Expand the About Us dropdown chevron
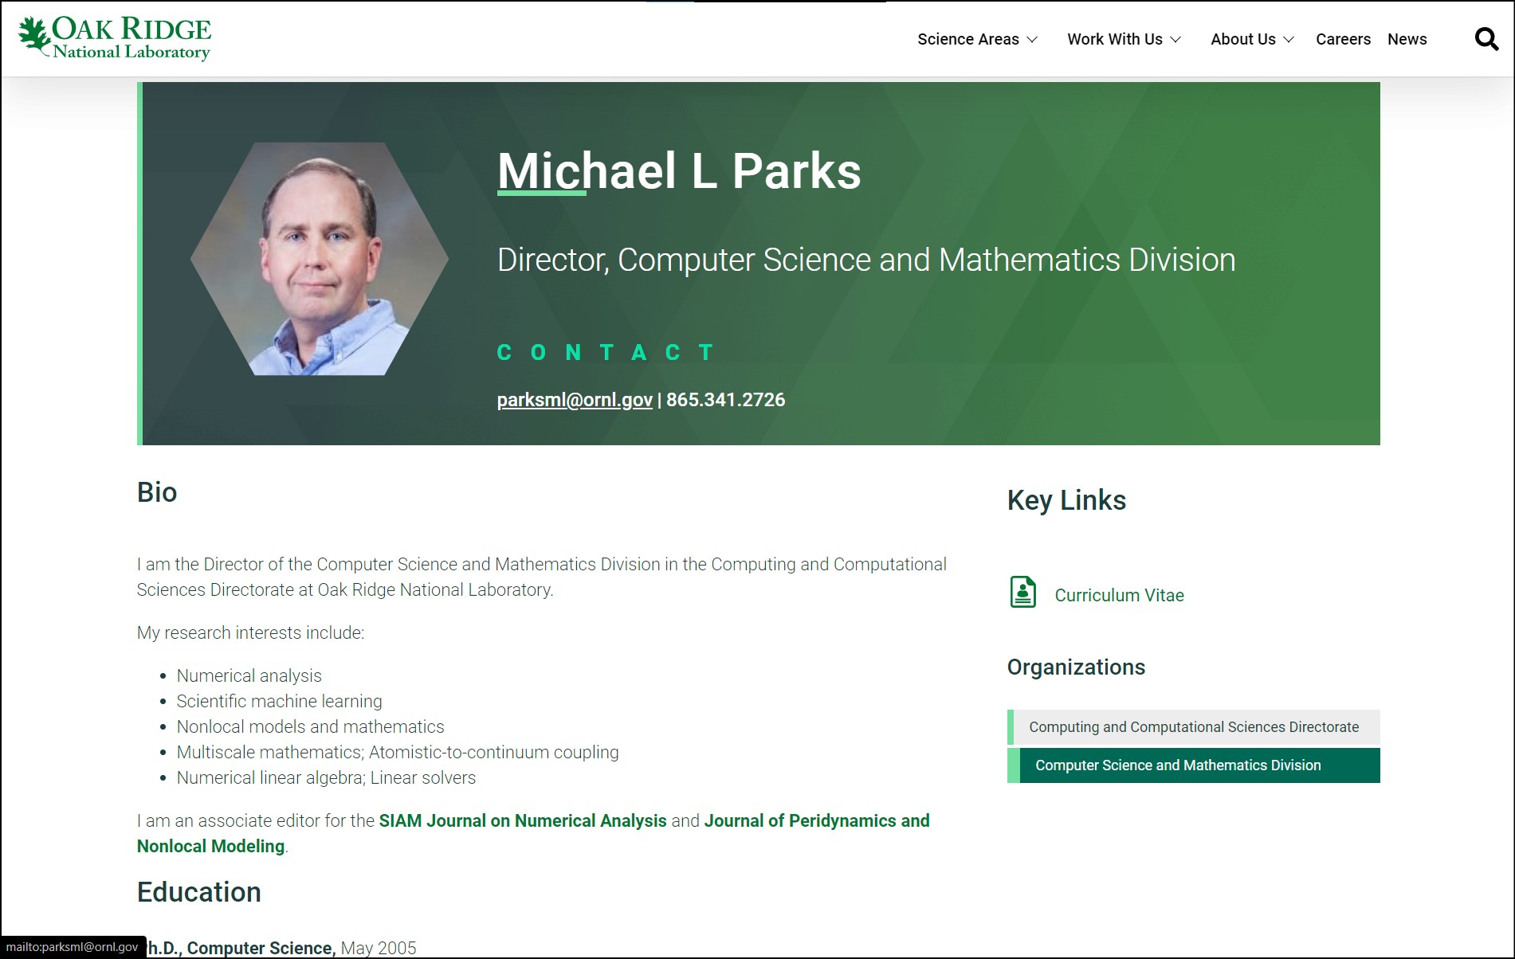Viewport: 1515px width, 959px height. click(1289, 40)
